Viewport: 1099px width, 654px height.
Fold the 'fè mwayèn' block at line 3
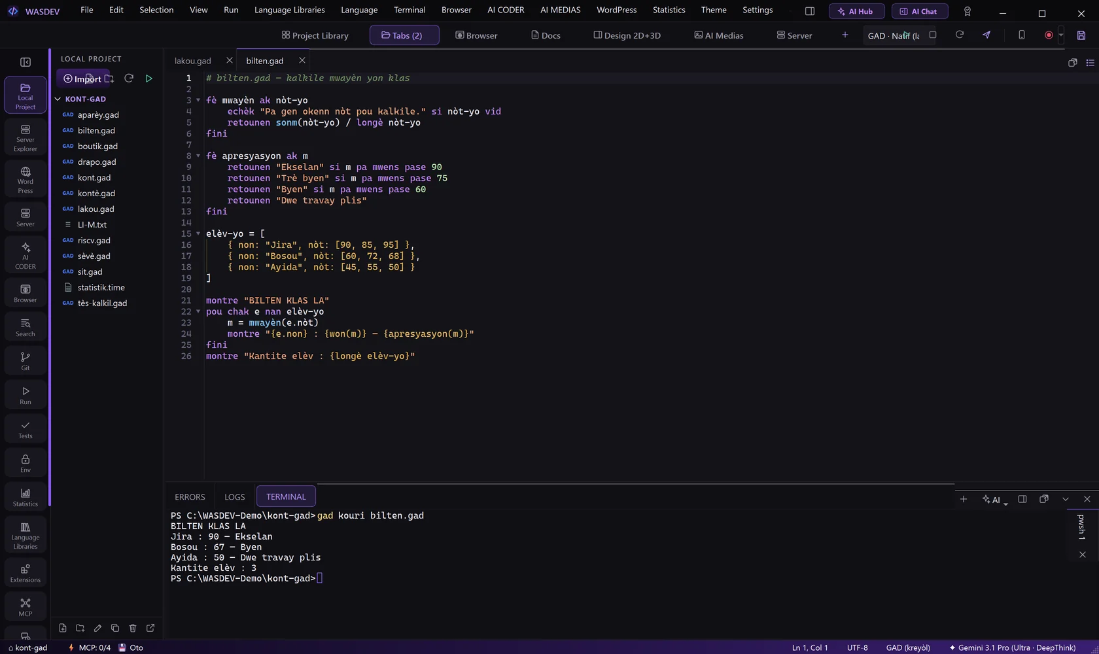tap(198, 100)
